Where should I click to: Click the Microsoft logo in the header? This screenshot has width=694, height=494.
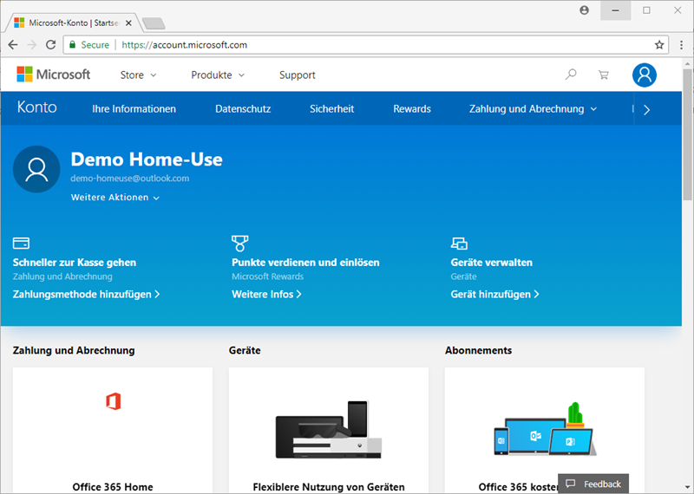point(53,75)
